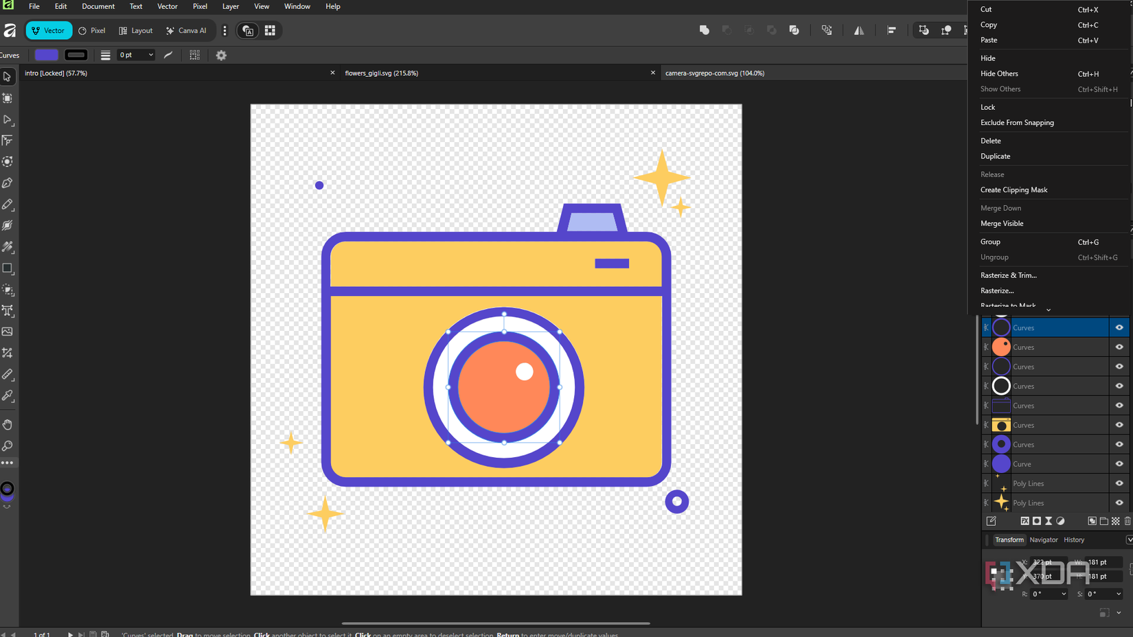Image resolution: width=1133 pixels, height=637 pixels.
Task: Click the Vector studio button
Action: [48, 30]
